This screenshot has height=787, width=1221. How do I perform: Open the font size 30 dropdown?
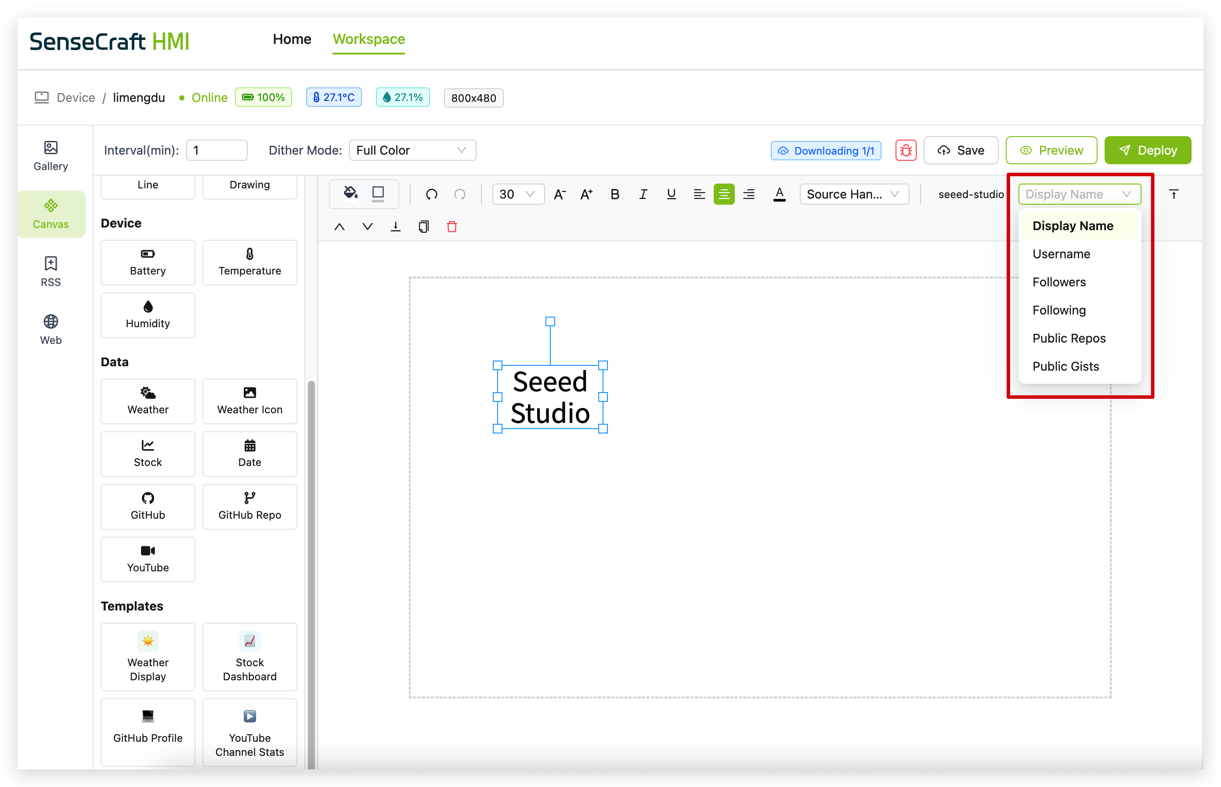[x=518, y=194]
